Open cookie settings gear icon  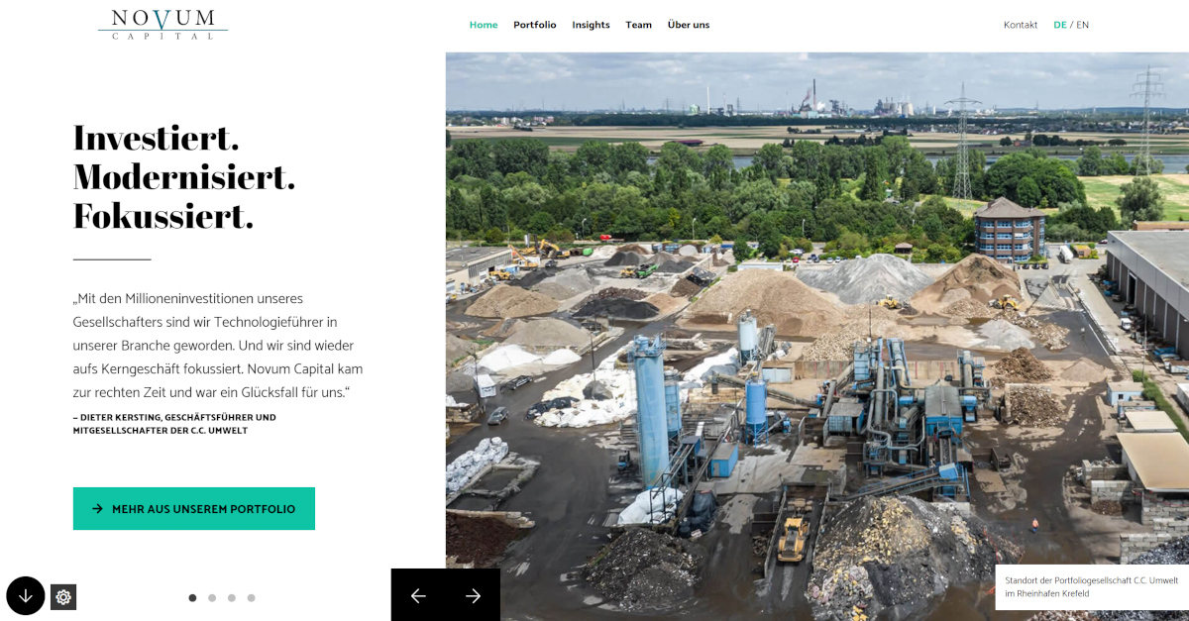pos(63,597)
